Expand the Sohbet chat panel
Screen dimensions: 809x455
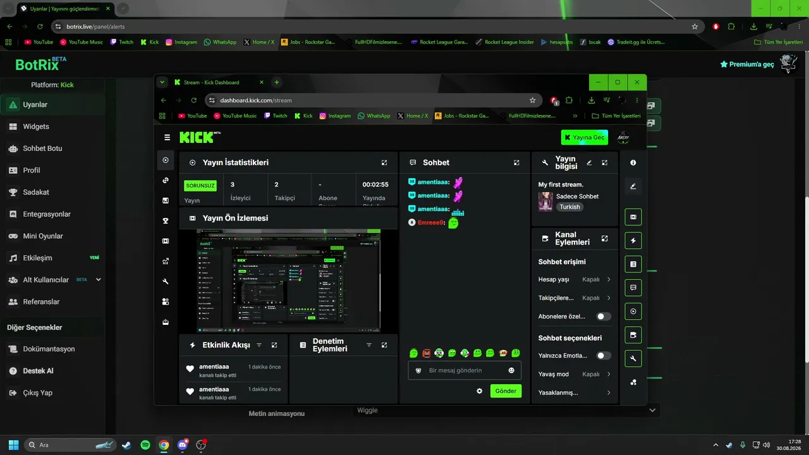coord(516,162)
